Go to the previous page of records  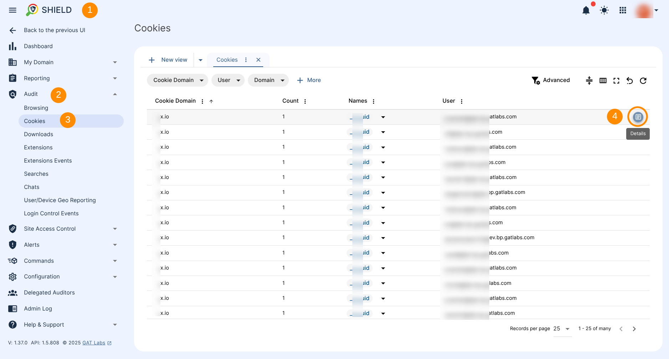tap(621, 329)
